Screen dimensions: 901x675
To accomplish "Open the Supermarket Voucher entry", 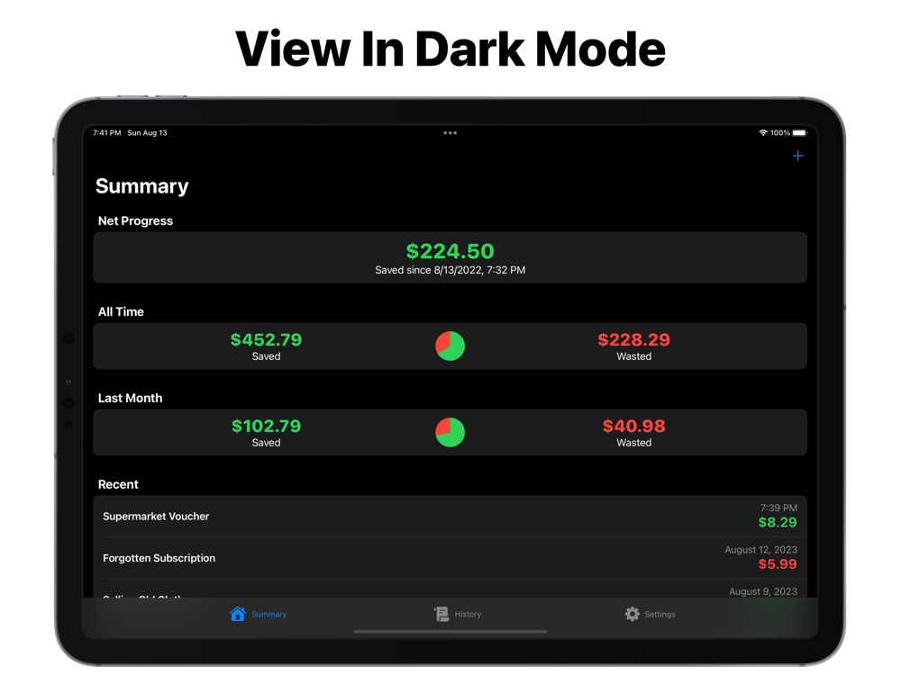I will point(450,516).
